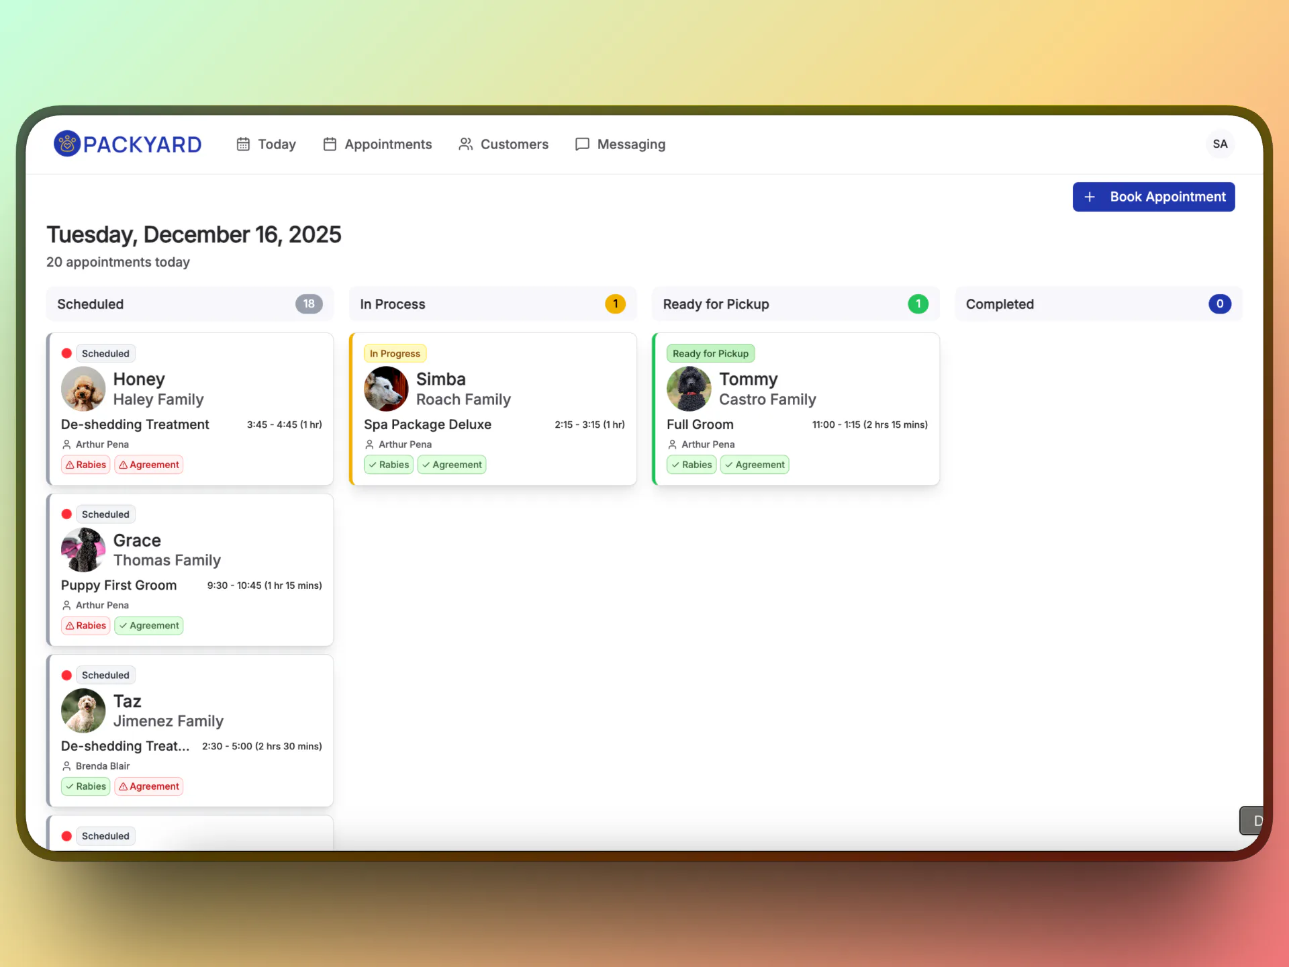Click Simba's dog photo thumbnail
Viewport: 1289px width, 967px height.
pyautogui.click(x=386, y=389)
